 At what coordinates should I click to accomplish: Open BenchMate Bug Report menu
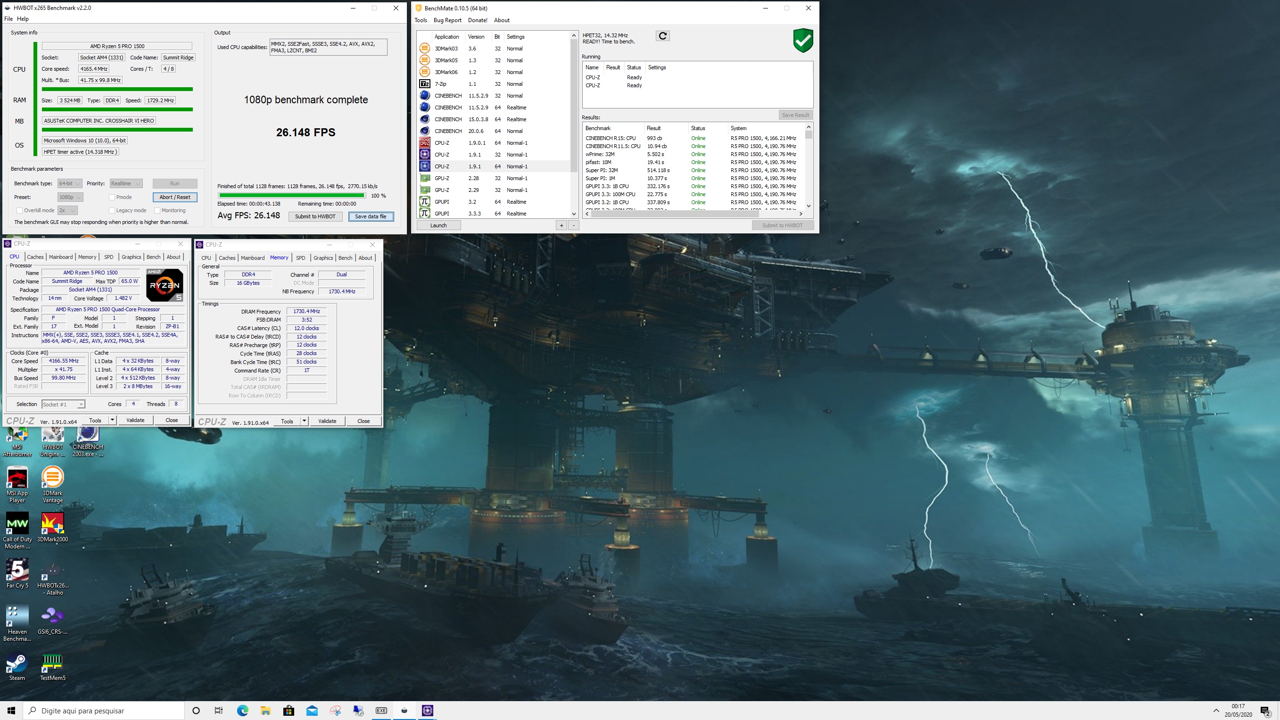(x=447, y=20)
